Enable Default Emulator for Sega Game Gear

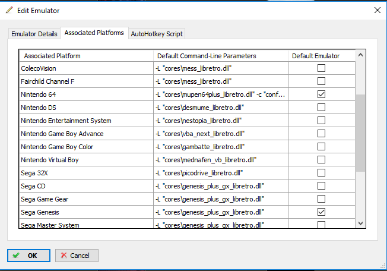[x=321, y=199]
